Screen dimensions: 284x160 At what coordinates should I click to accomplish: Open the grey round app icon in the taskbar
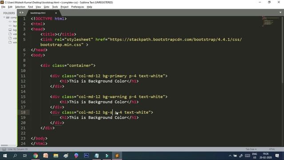tap(66, 156)
